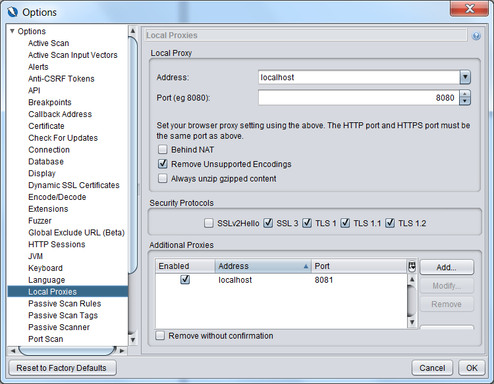Select Port Scan in the tree
The image size is (494, 384).
[x=45, y=339]
